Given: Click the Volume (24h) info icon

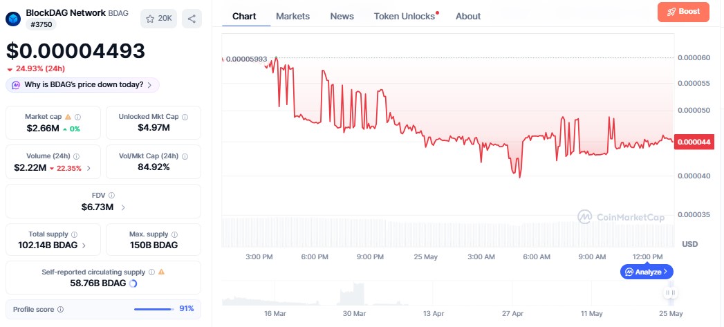Looking at the screenshot, I should coord(77,156).
